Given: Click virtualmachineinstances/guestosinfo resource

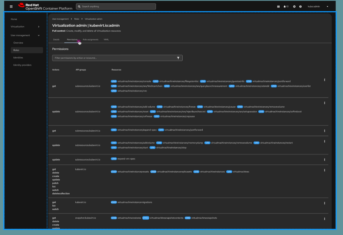Looking at the screenshot, I should [225, 81].
